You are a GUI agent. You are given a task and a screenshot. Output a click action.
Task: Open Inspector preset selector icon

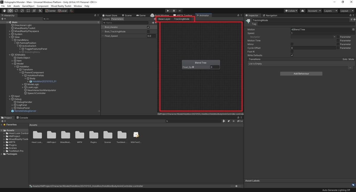pos(352,19)
